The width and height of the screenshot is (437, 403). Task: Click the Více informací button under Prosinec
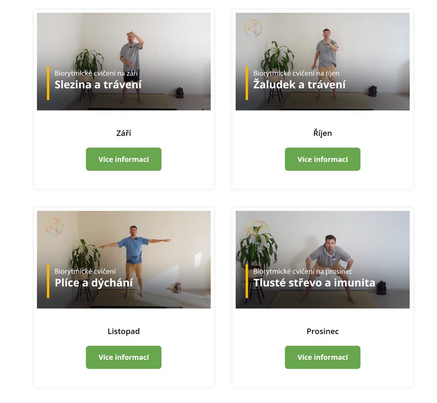pyautogui.click(x=322, y=357)
